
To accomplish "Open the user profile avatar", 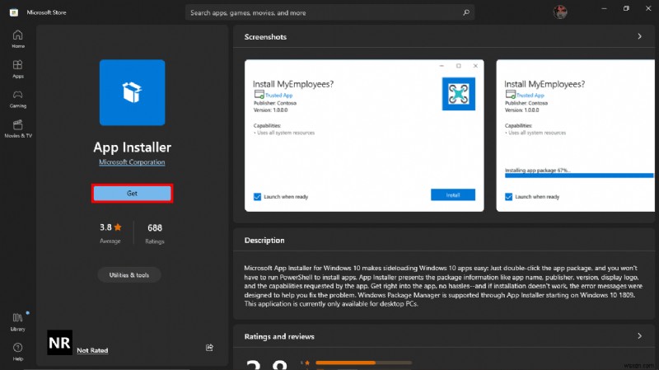I will [x=560, y=12].
